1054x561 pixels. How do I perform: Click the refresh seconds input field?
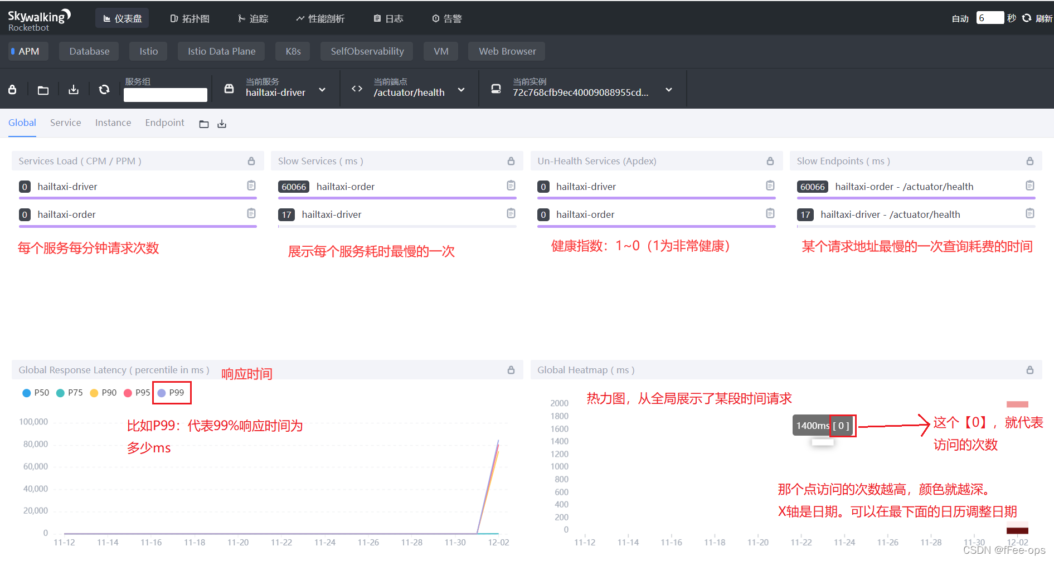(x=990, y=18)
